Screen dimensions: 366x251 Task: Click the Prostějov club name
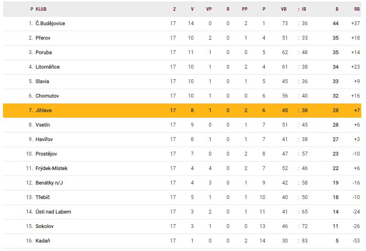46,154
